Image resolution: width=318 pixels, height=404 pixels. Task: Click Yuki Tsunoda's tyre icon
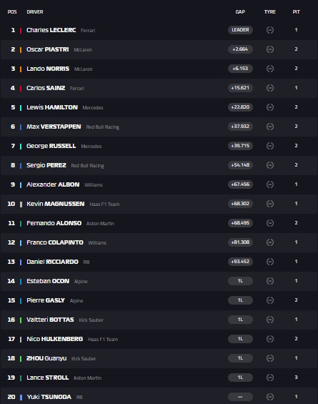click(x=270, y=397)
